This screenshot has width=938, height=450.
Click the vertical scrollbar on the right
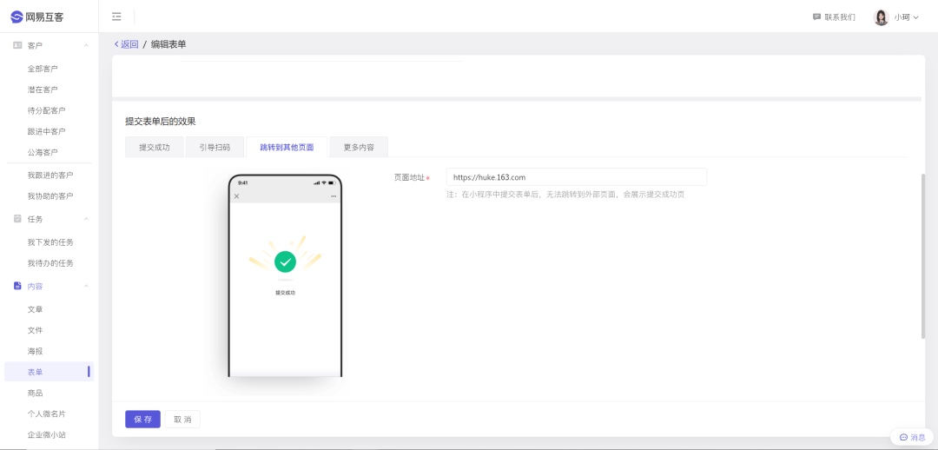click(x=923, y=256)
